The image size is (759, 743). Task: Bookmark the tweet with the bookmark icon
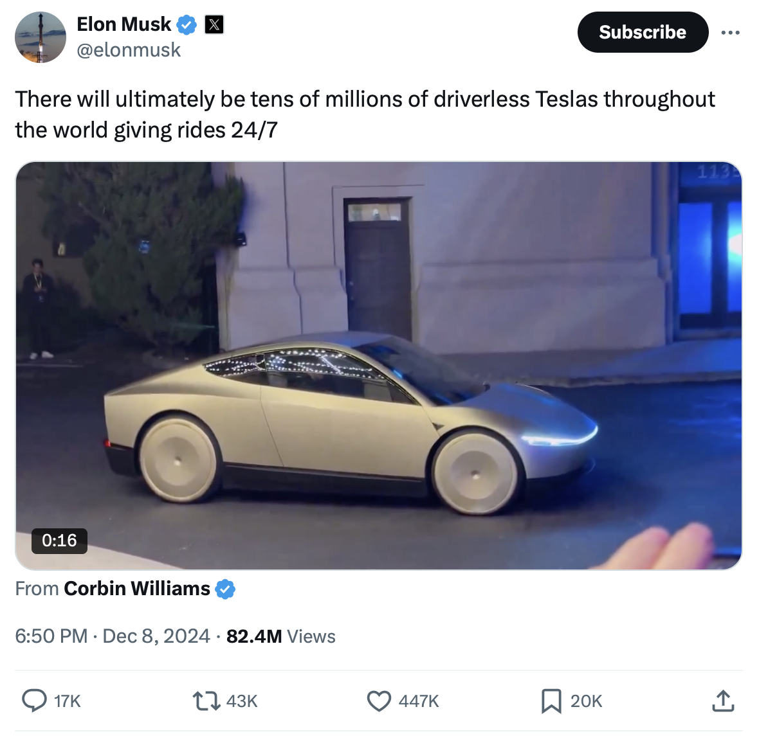coord(551,701)
